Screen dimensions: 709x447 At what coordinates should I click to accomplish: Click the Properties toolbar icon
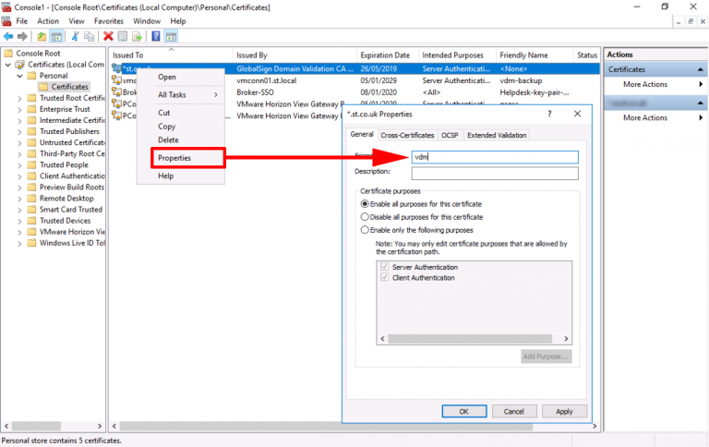point(123,36)
